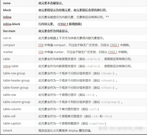Viewport: 147px width, 135px height.
Task: Click the description containing <tr>
Action: (68, 95)
